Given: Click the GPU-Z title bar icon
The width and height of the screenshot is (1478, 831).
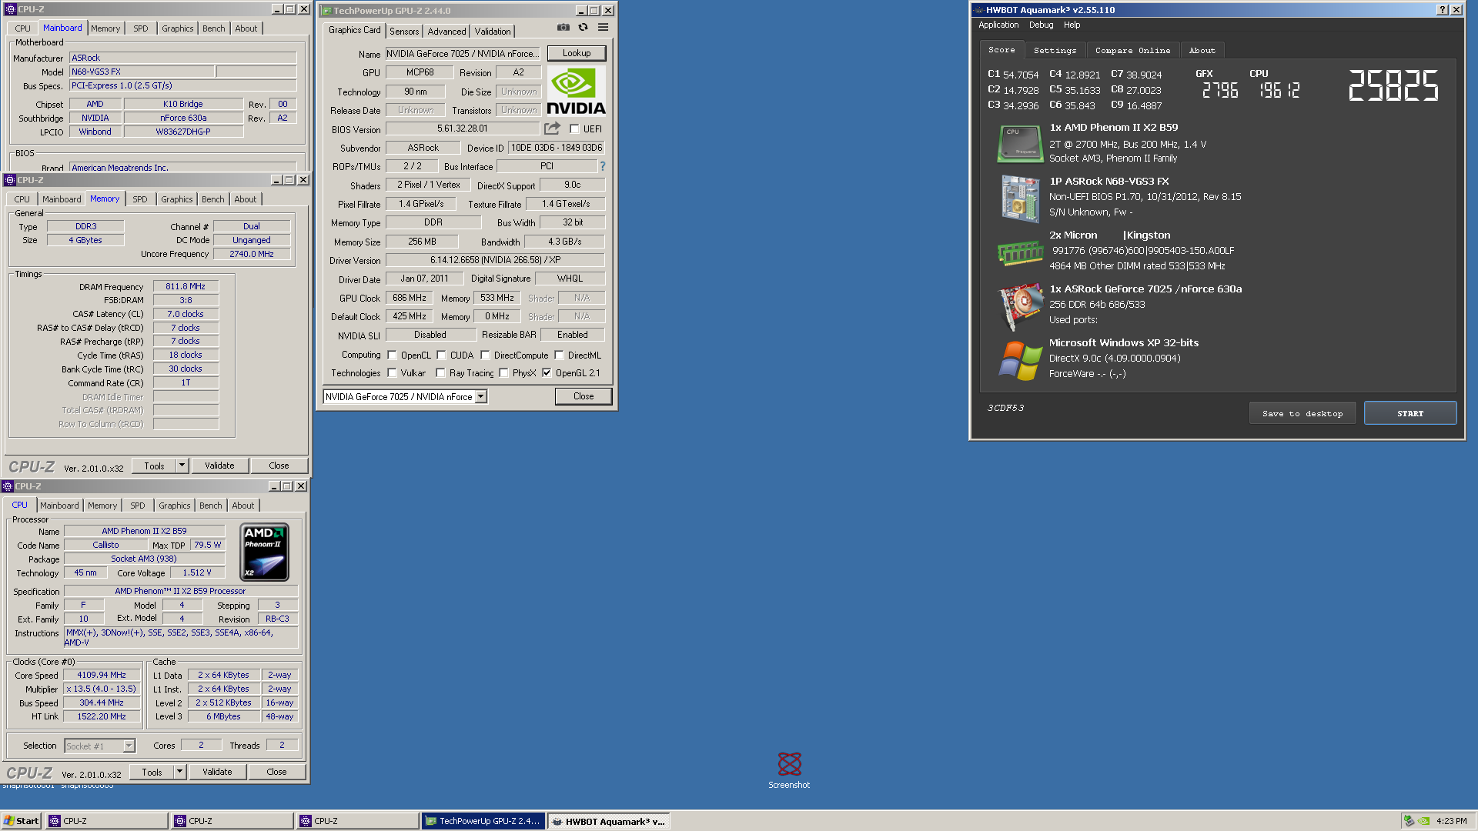Looking at the screenshot, I should (x=326, y=11).
